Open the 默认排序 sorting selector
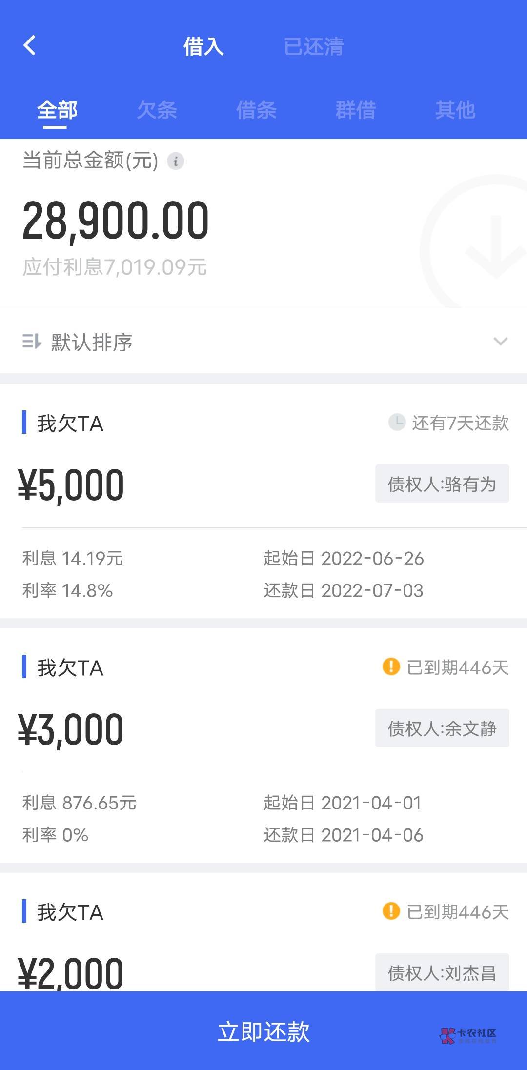Image resolution: width=527 pixels, height=1070 pixels. [x=92, y=342]
